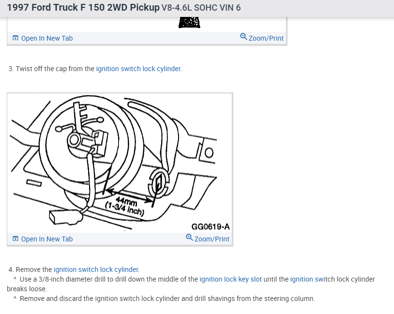The image size is (394, 314).
Task: Follow step 3 ignition switch lock cylinder link
Action: [x=138, y=69]
